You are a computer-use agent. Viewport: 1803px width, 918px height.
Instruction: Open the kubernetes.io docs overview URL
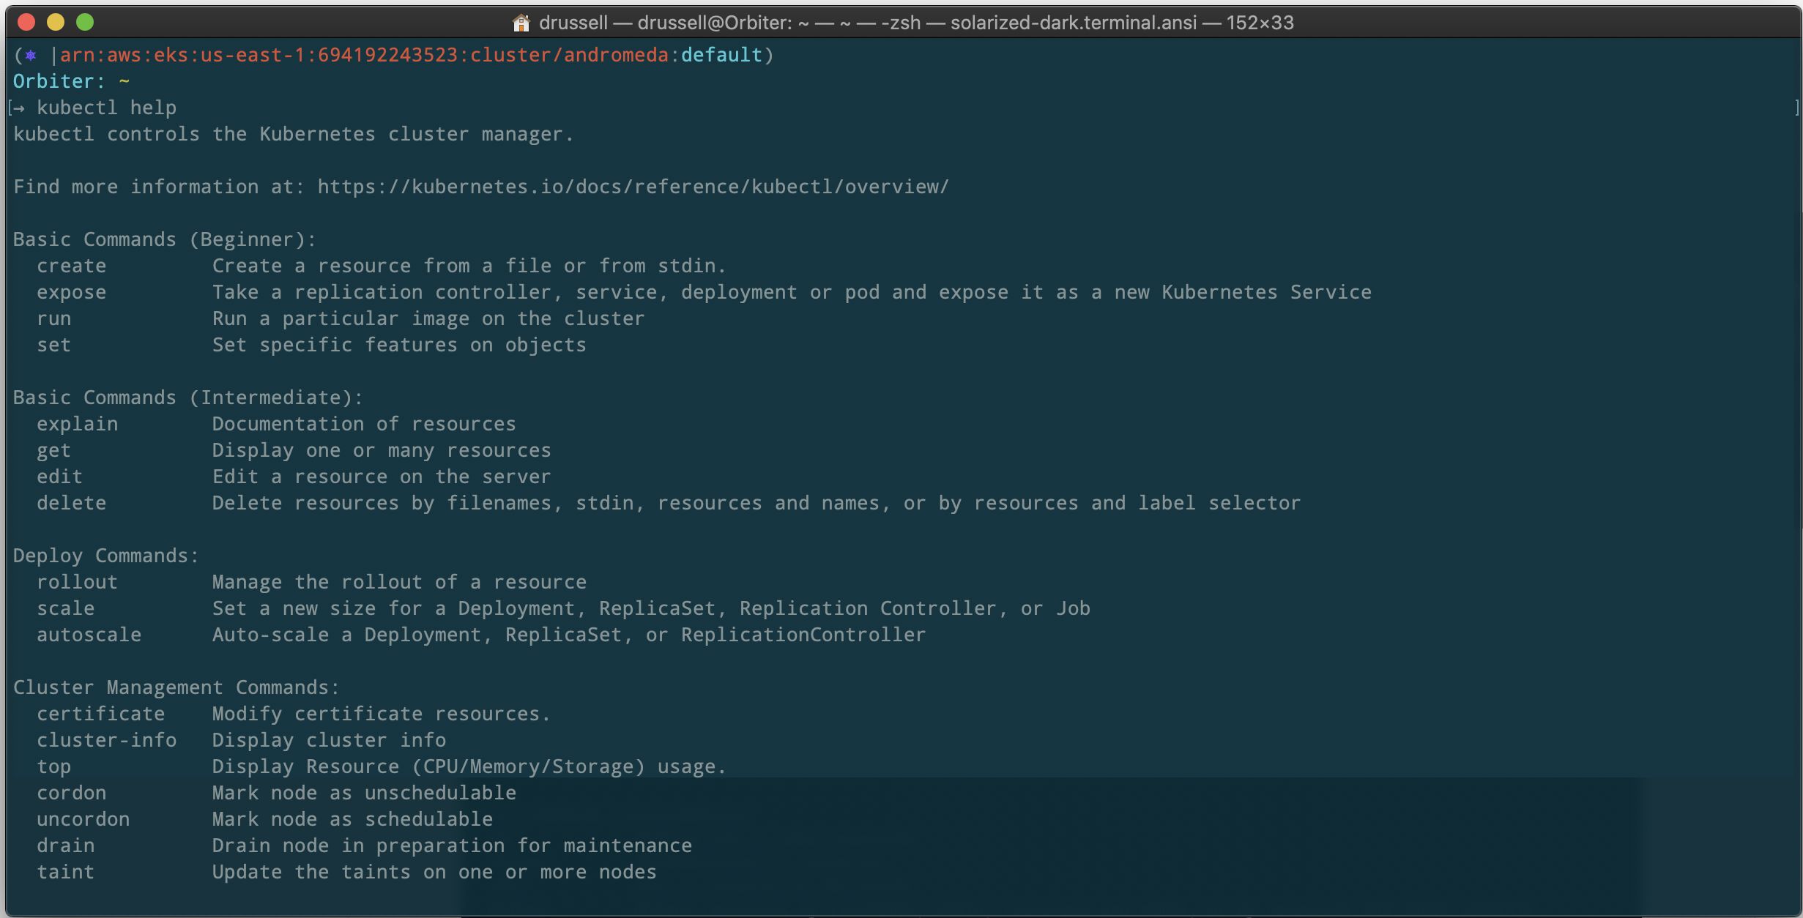pyautogui.click(x=633, y=187)
